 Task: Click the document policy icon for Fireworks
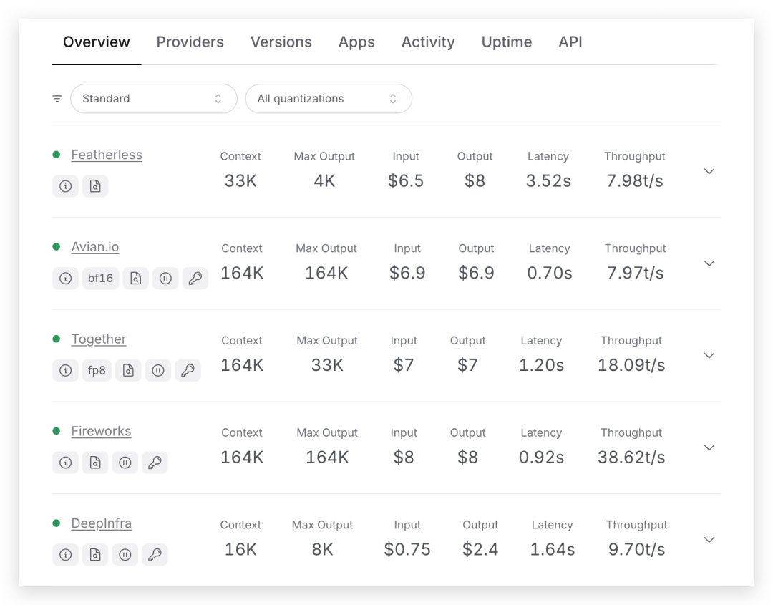pyautogui.click(x=95, y=463)
